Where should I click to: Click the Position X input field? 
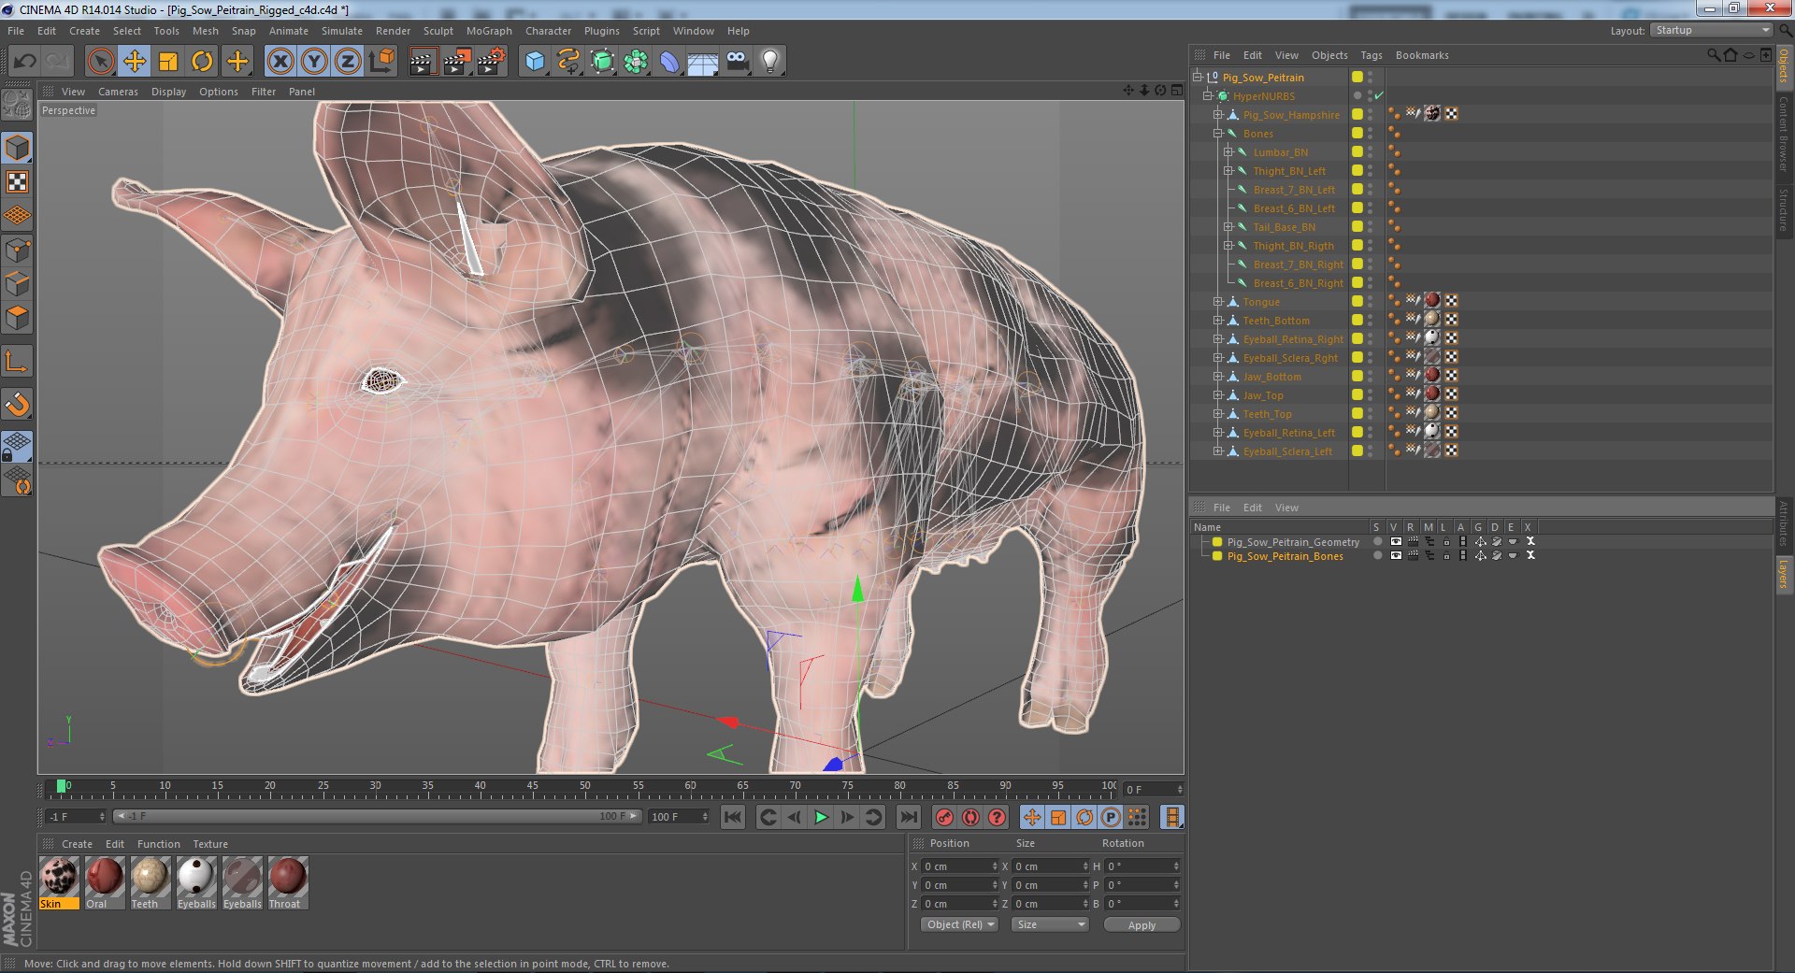tap(960, 866)
